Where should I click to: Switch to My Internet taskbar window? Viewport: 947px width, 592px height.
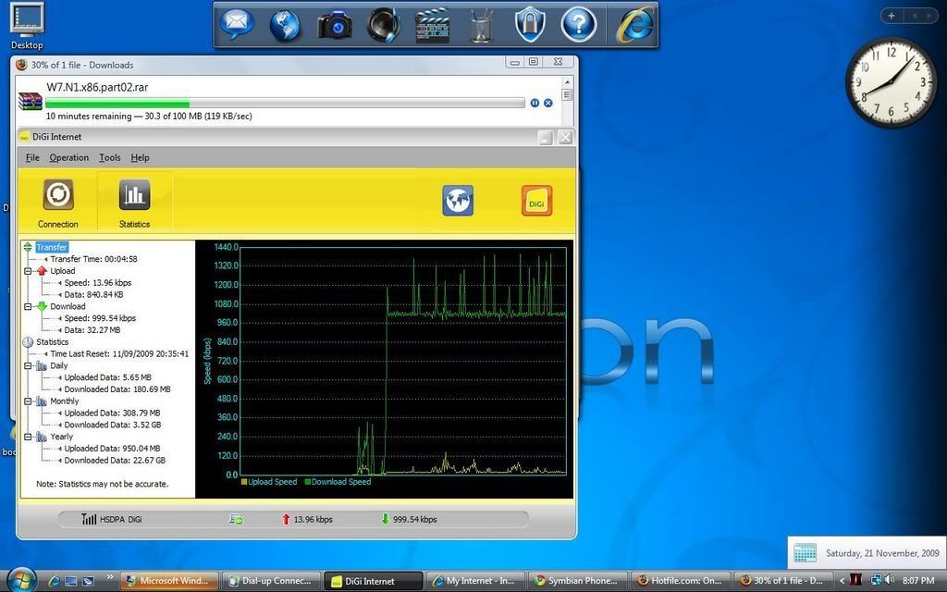click(474, 581)
